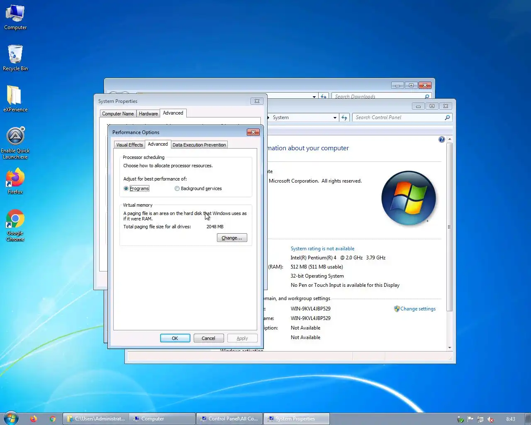Switch to Control Panel\All Co... taskbar window
The width and height of the screenshot is (531, 425).
coord(229,419)
